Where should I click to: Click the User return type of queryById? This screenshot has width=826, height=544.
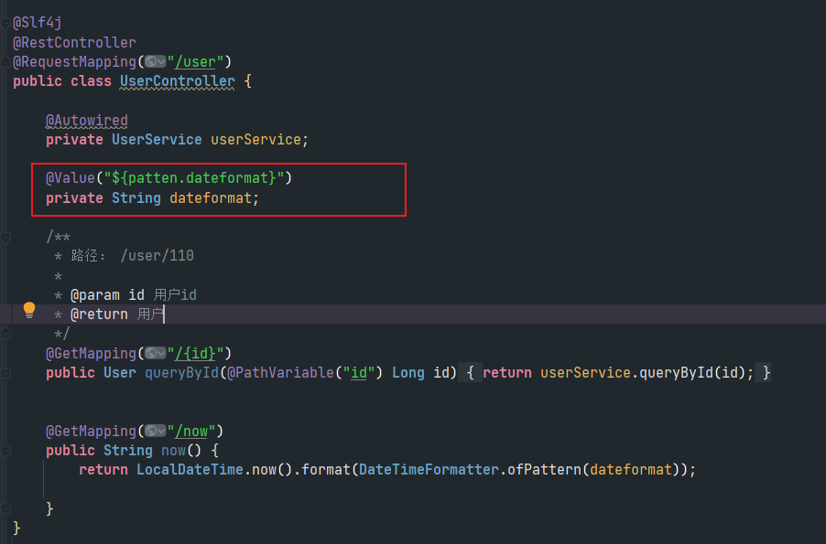click(x=120, y=372)
